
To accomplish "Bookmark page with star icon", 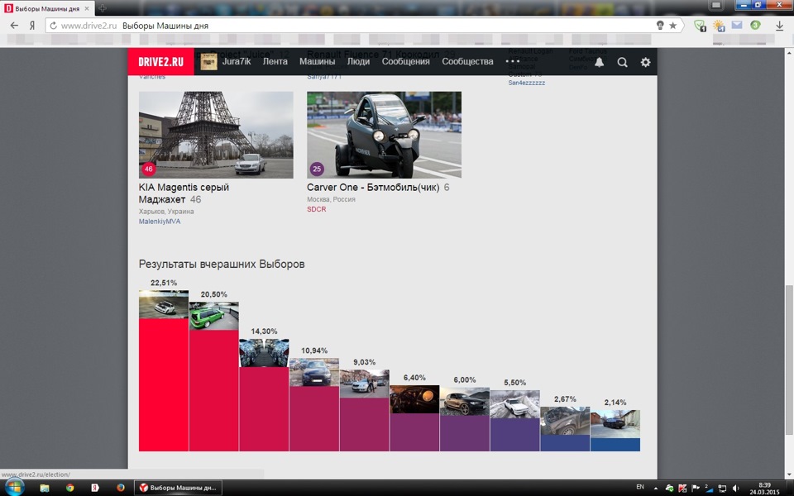I will click(673, 26).
